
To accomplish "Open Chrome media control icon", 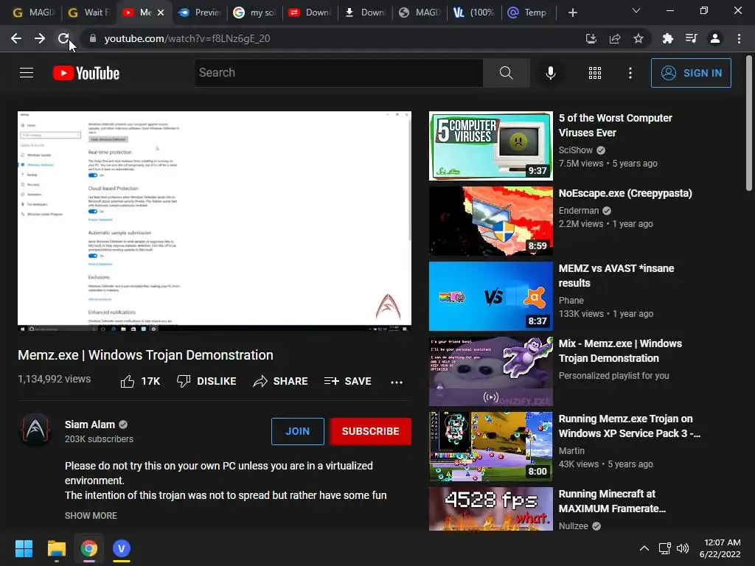I will coord(691,38).
